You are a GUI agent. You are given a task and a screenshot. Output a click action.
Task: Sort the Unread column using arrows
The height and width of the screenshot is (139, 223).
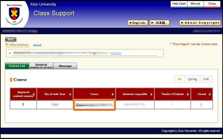point(209,94)
